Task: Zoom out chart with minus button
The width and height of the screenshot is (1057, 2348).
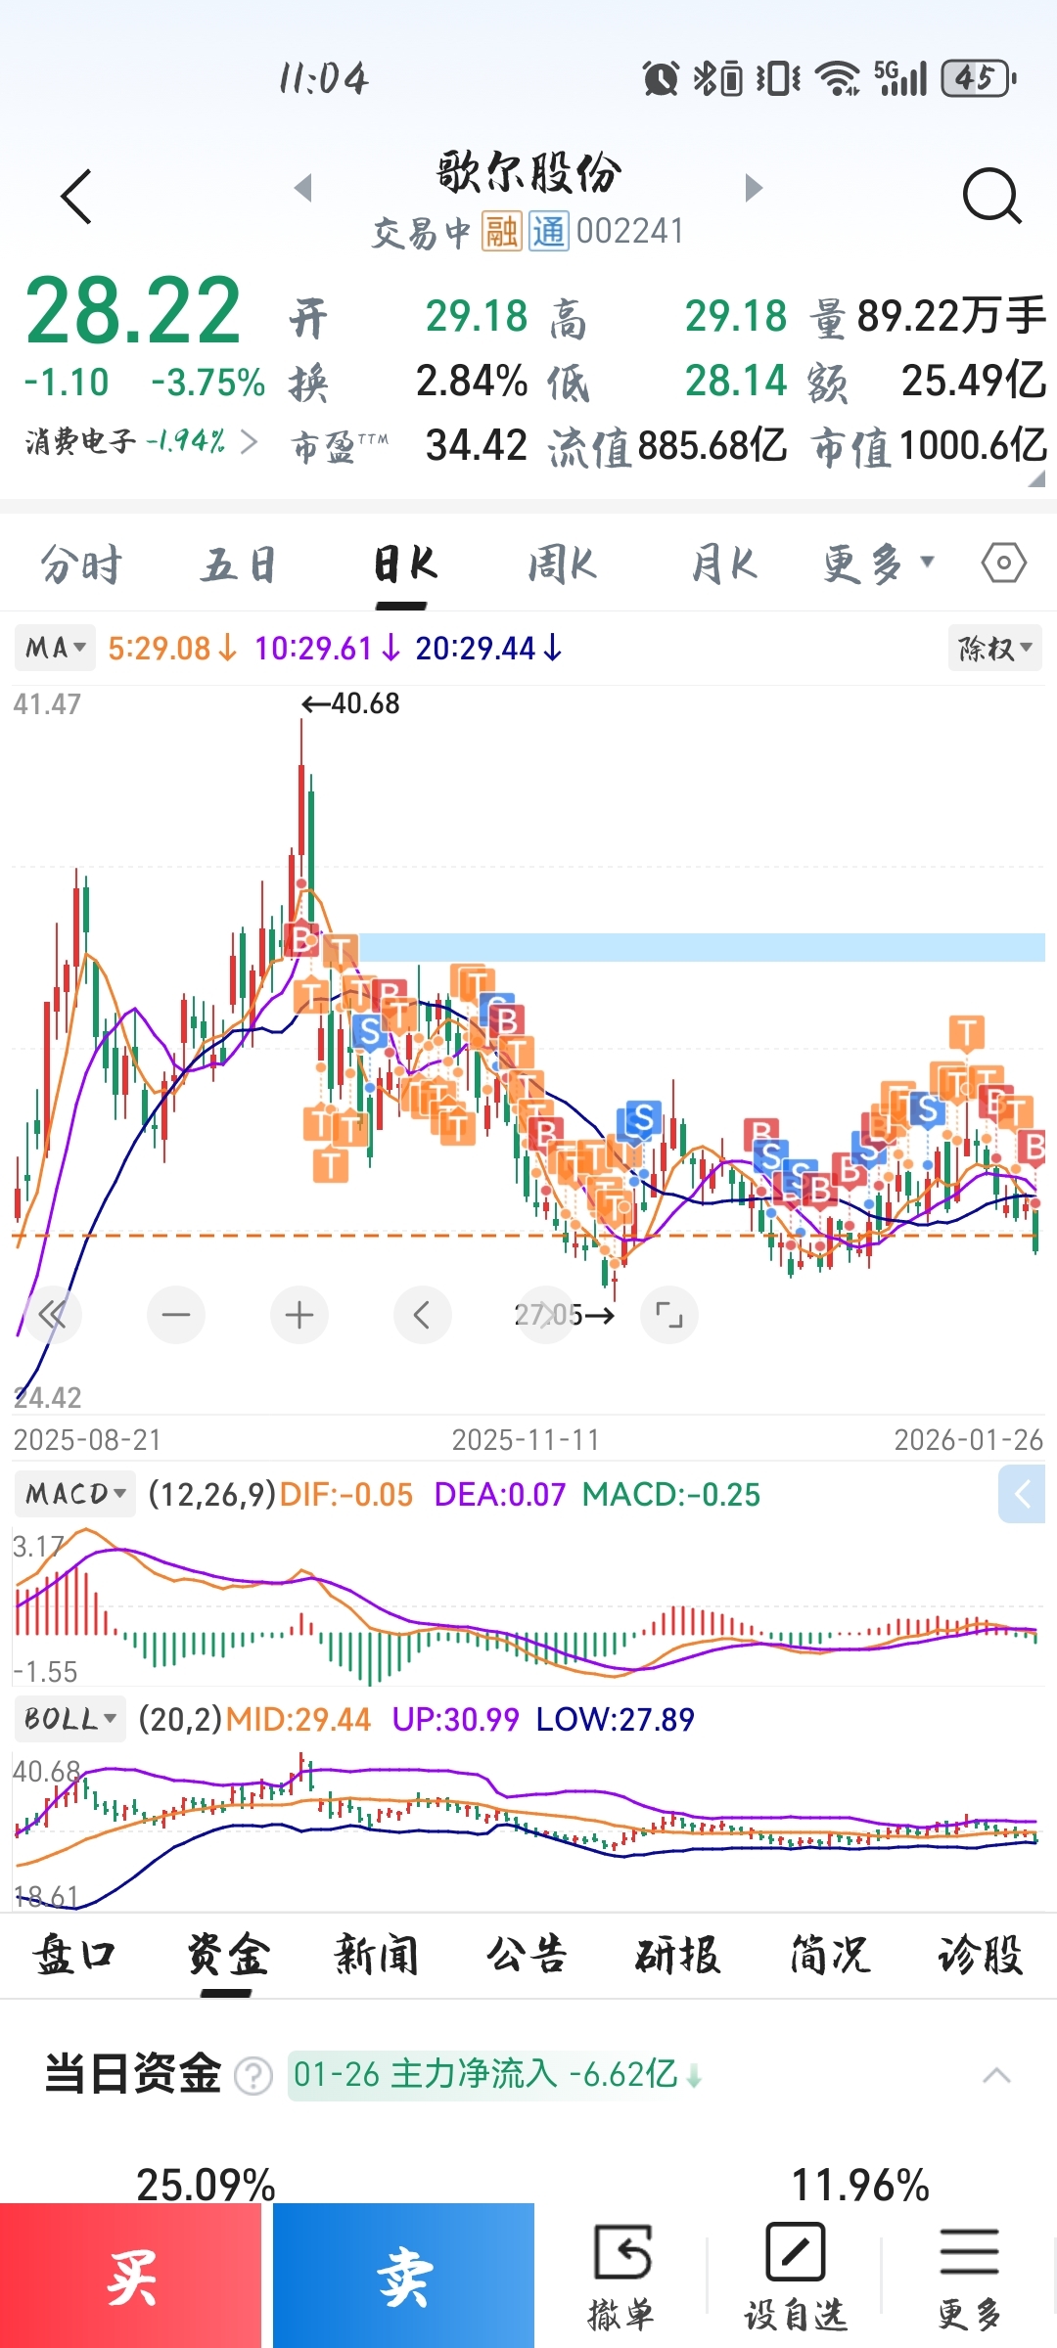Action: (x=176, y=1315)
